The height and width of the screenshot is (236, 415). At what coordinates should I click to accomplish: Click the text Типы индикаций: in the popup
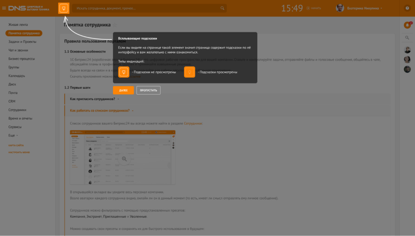pos(131,62)
